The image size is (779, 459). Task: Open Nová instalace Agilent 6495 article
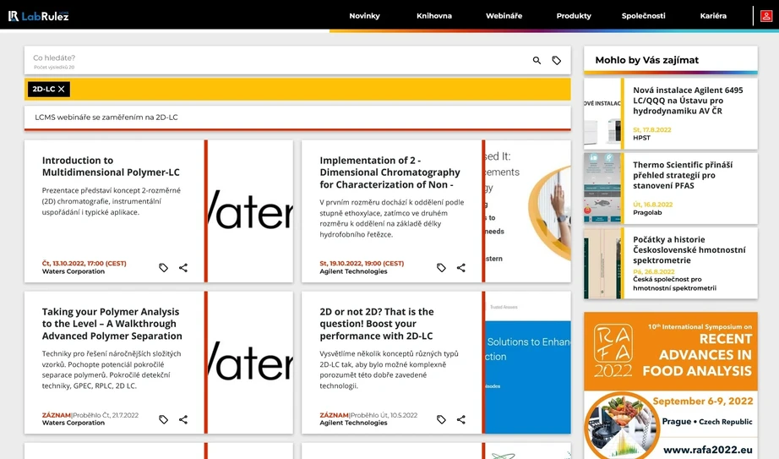pyautogui.click(x=688, y=101)
